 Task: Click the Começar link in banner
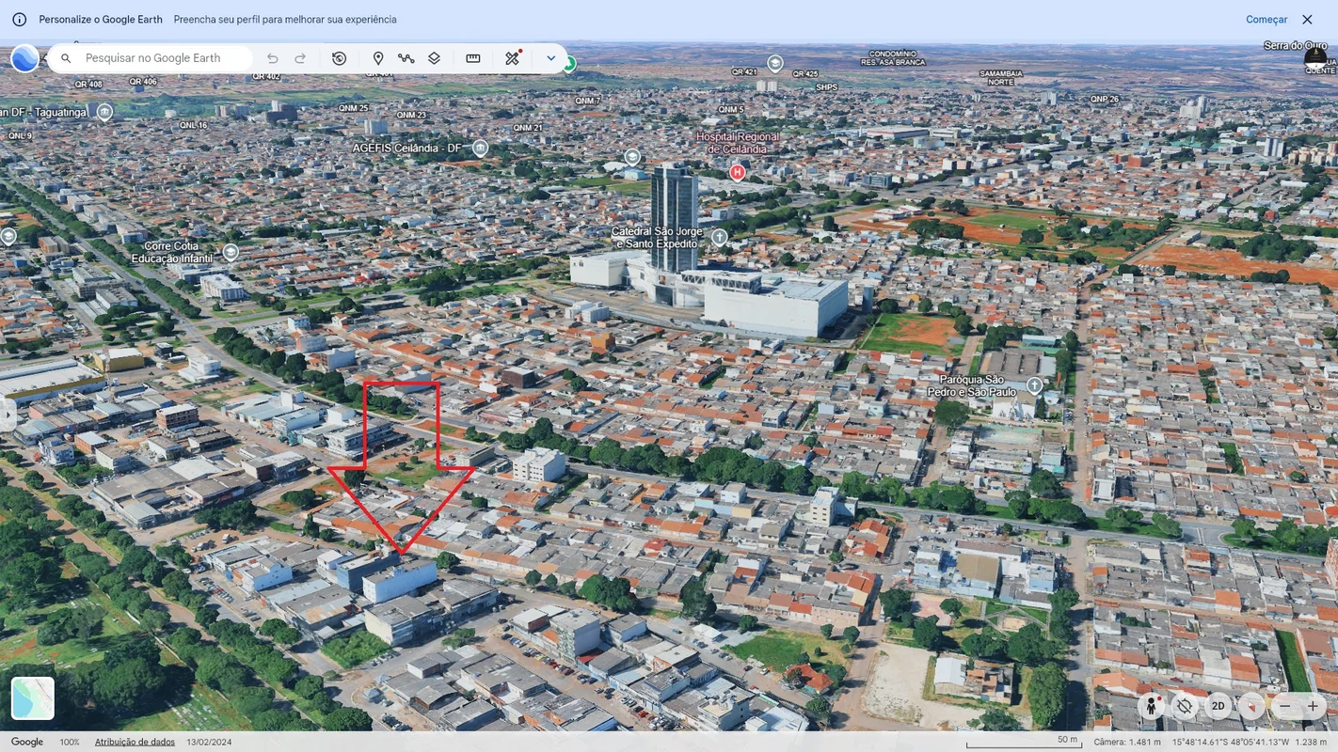click(1266, 20)
